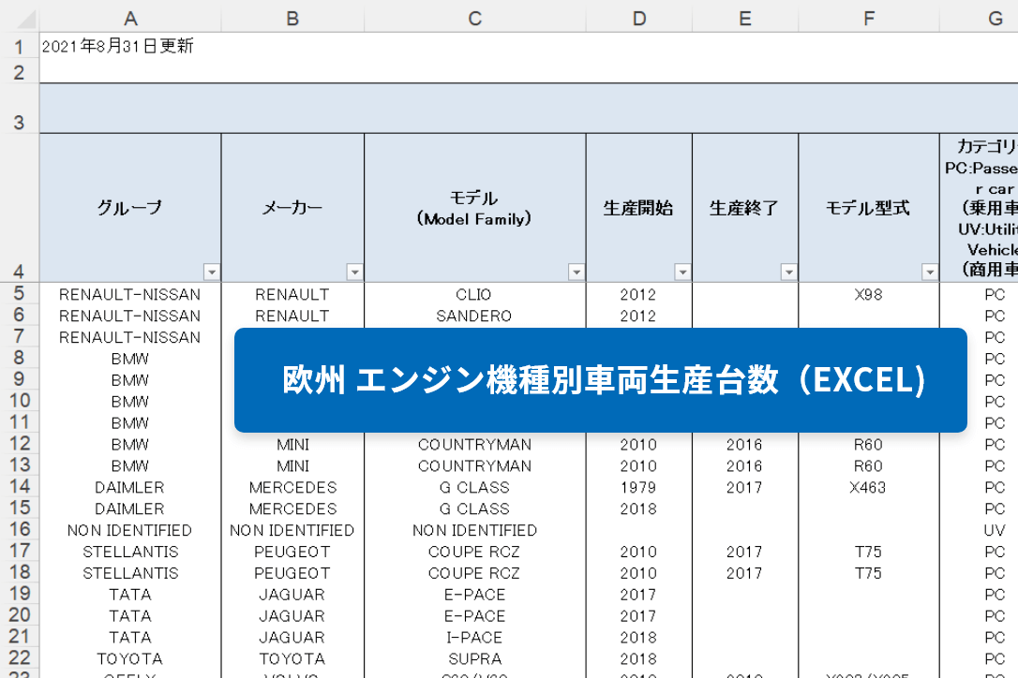This screenshot has width=1018, height=678.
Task: Select the 1979 production start cell
Action: 639,487
